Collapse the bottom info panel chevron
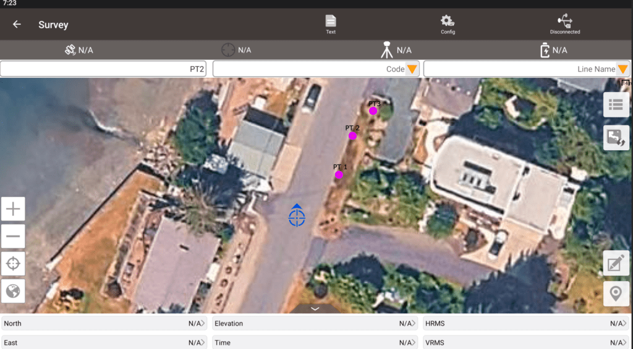Image resolution: width=633 pixels, height=349 pixels. click(x=315, y=309)
